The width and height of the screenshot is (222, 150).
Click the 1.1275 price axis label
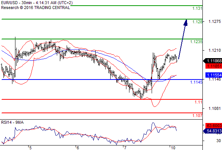coord(214,21)
